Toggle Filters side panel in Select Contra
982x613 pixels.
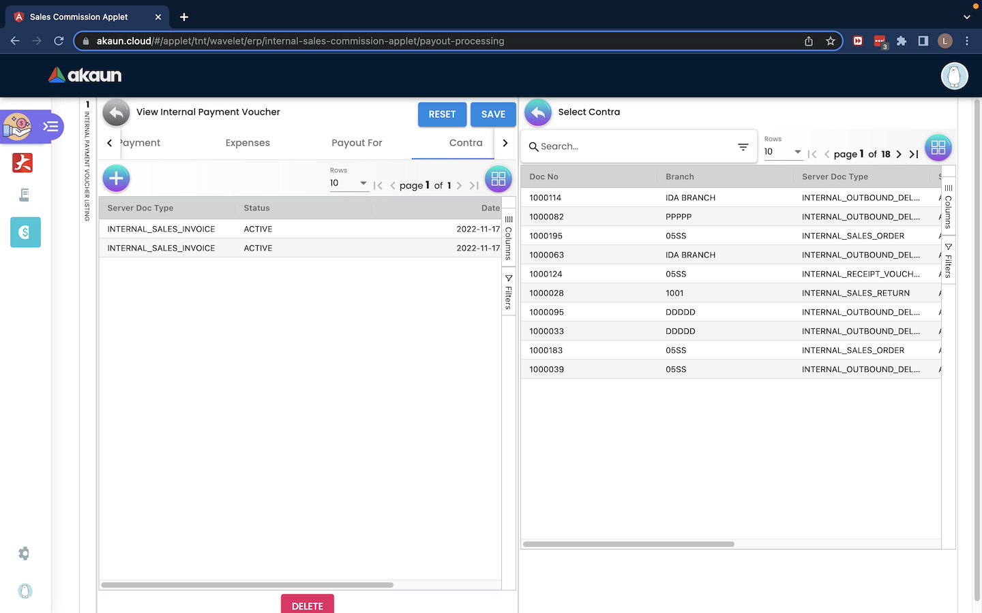click(948, 261)
